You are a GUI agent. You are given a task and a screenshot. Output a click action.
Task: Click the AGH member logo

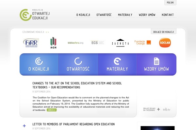click(x=53, y=43)
